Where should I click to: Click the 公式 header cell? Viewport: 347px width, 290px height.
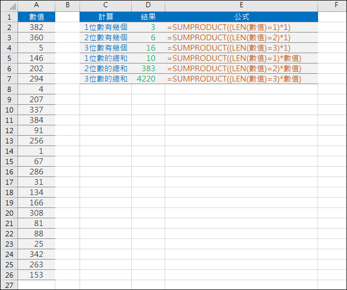242,17
